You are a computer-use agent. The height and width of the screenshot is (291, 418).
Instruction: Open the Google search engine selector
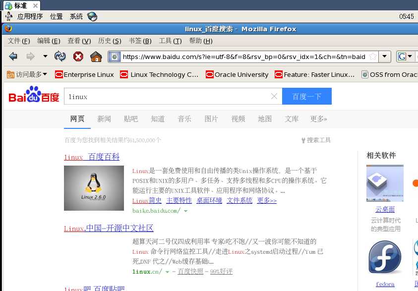(x=405, y=57)
